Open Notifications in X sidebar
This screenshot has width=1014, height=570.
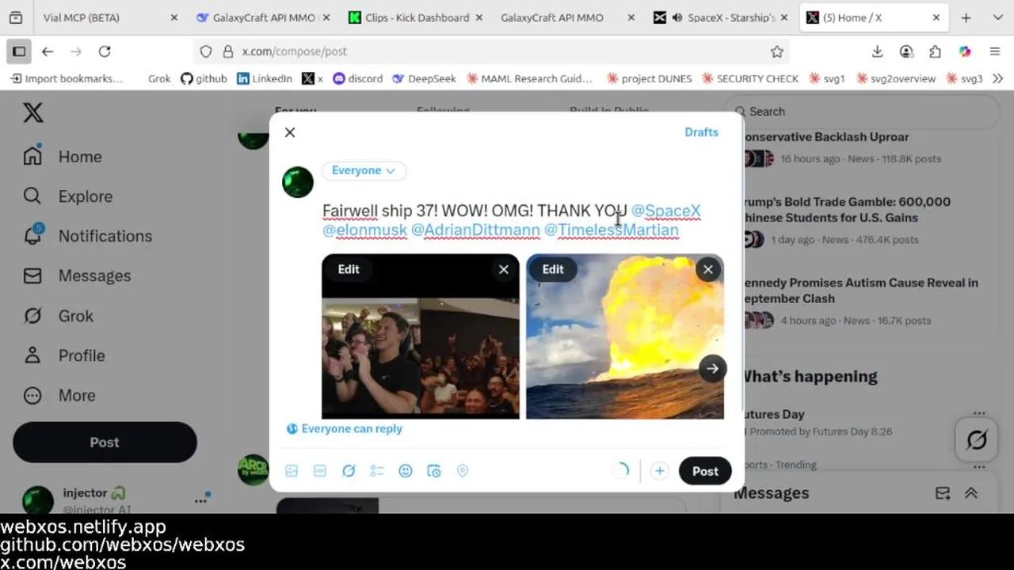click(87, 236)
